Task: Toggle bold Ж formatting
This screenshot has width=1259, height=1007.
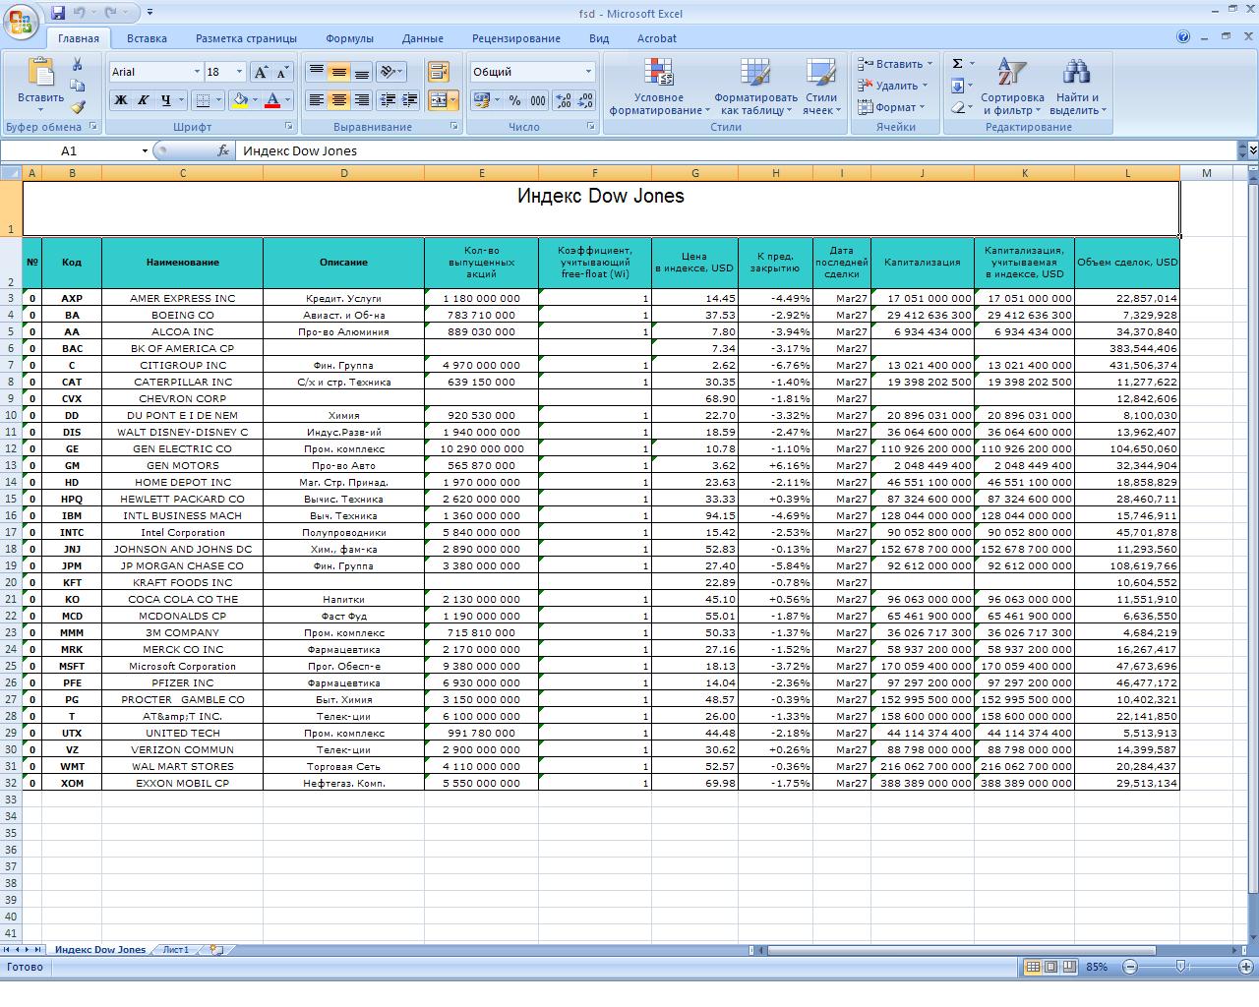Action: (121, 99)
